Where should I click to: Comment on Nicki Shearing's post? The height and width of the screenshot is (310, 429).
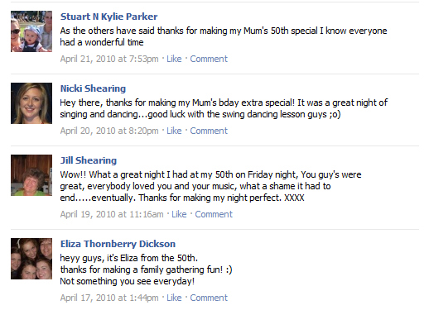coord(209,131)
